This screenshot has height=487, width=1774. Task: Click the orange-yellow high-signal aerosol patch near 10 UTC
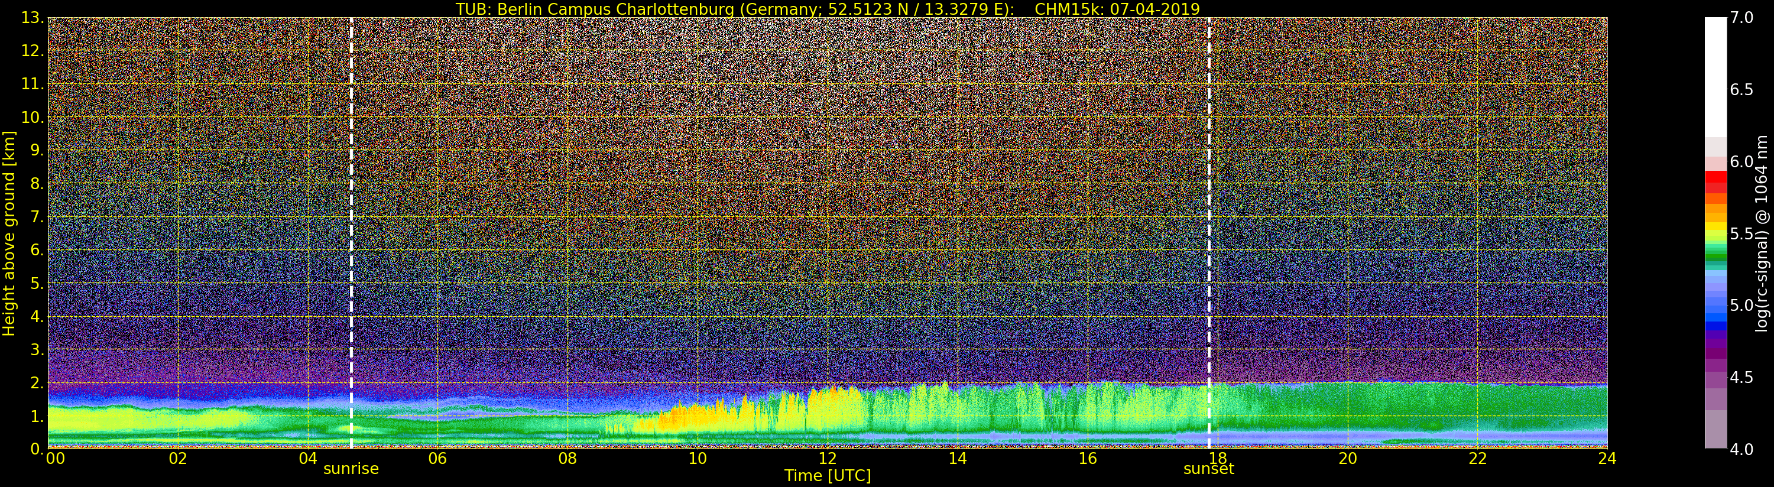pyautogui.click(x=696, y=417)
